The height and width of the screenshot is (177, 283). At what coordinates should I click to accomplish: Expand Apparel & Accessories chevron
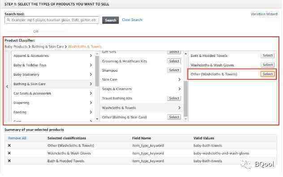91,56
